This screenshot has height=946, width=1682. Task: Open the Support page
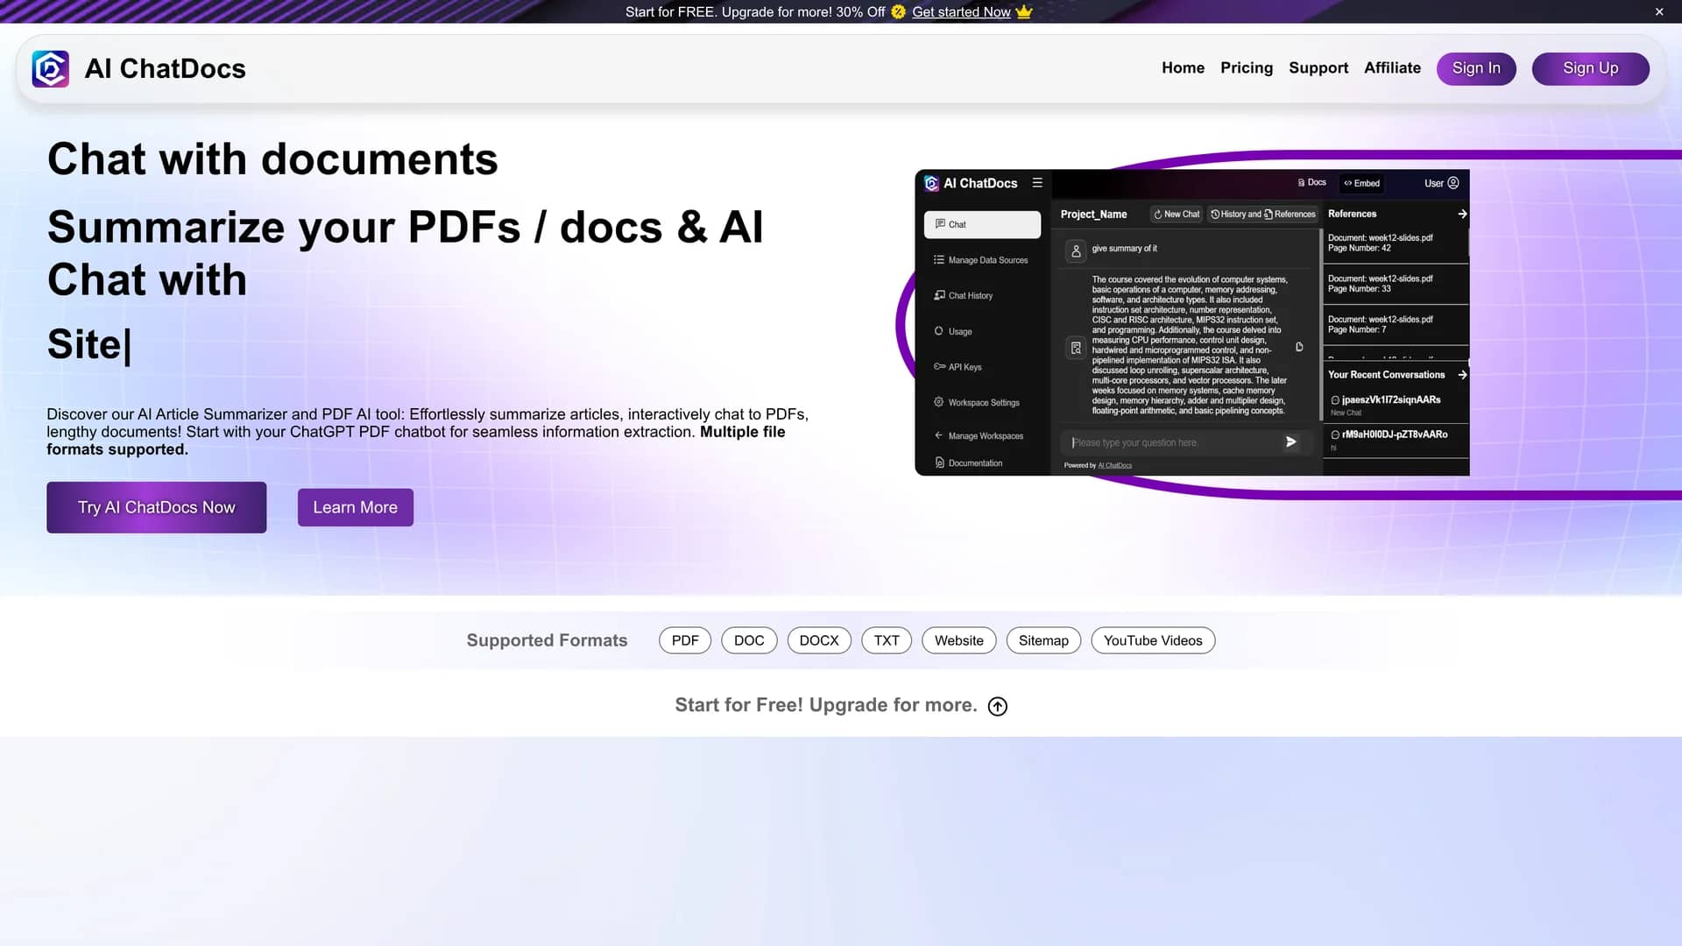1318,67
